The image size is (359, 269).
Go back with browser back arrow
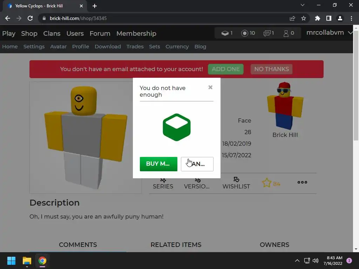click(8, 18)
